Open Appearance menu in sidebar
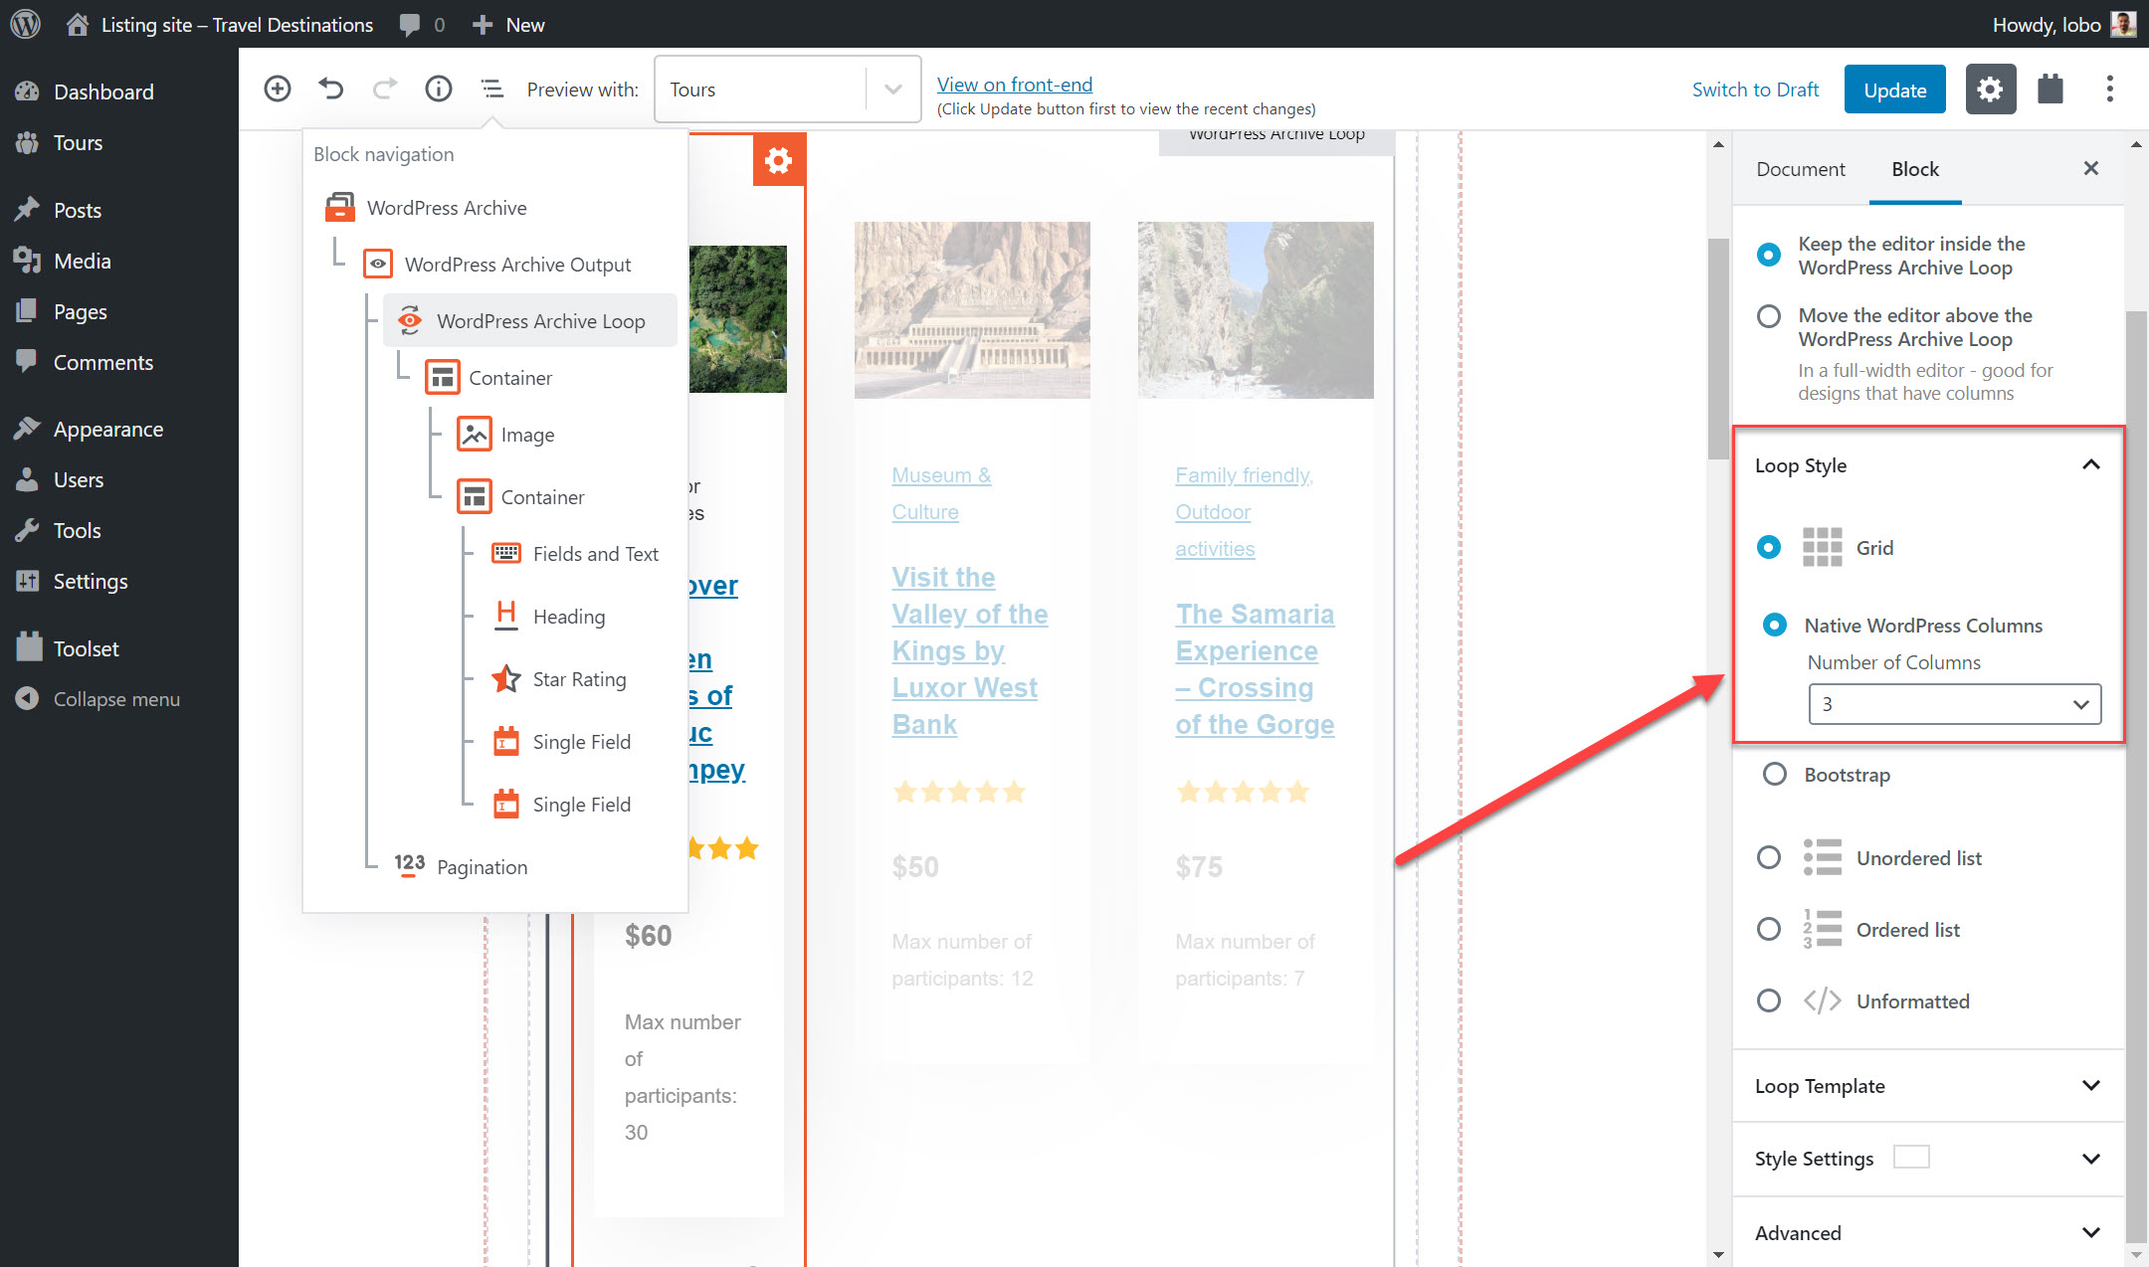This screenshot has width=2149, height=1267. click(107, 429)
